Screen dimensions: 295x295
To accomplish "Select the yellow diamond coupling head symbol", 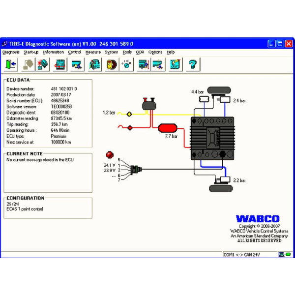I will click(129, 114).
